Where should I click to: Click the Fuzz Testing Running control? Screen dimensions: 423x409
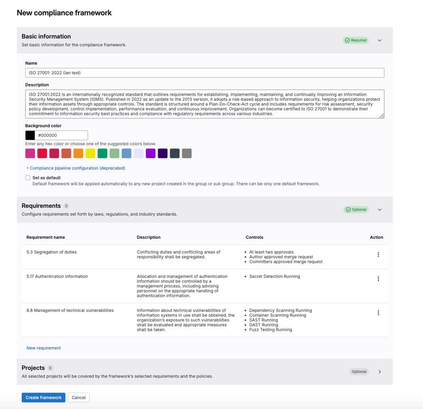pos(271,330)
